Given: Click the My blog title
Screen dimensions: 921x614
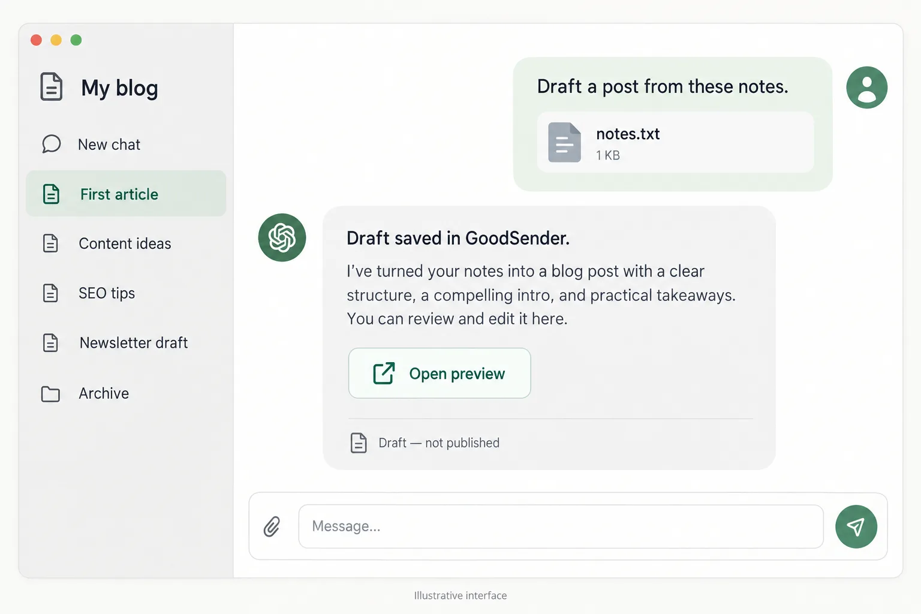Looking at the screenshot, I should click(x=120, y=88).
